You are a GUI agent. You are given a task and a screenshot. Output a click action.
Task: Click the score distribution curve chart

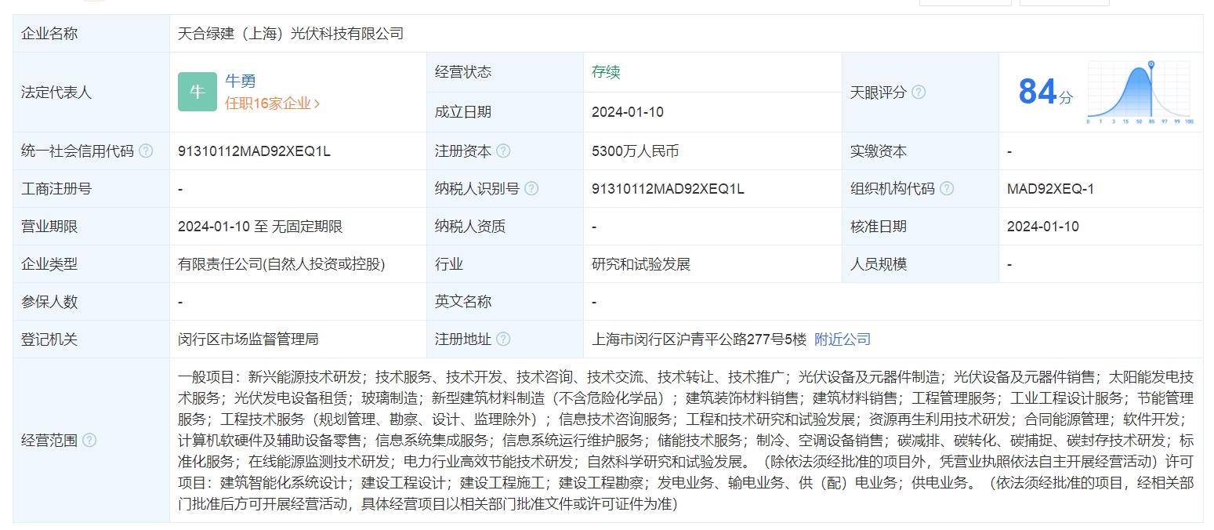coord(1140,93)
